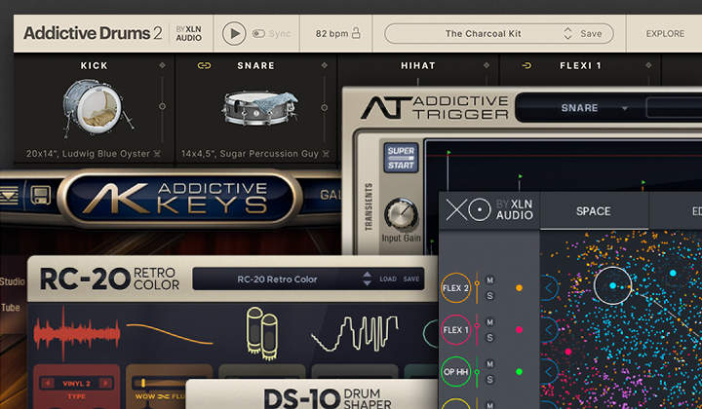Go to previous type with VINYL 2 left arrow

tap(48, 383)
